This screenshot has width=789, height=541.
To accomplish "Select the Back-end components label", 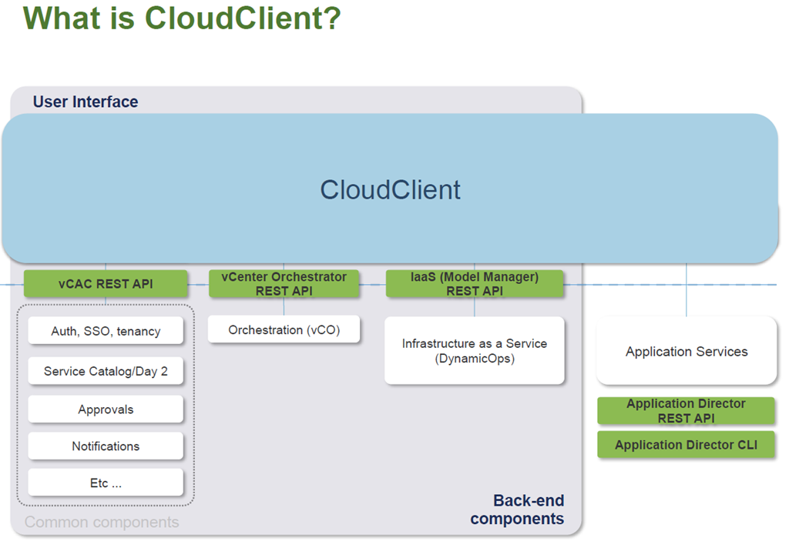I will [518, 510].
